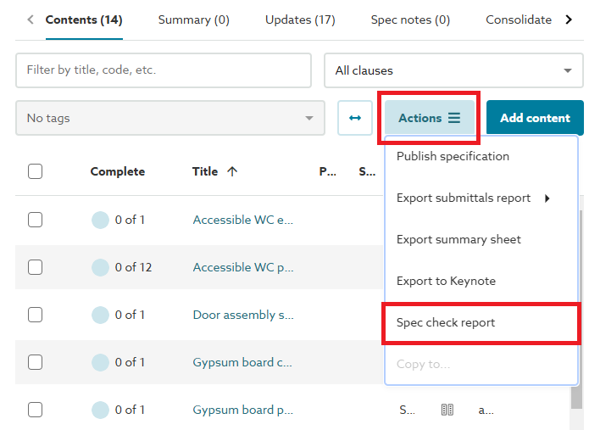The width and height of the screenshot is (589, 430).
Task: Switch to the Updates (17) tab
Action: (300, 20)
